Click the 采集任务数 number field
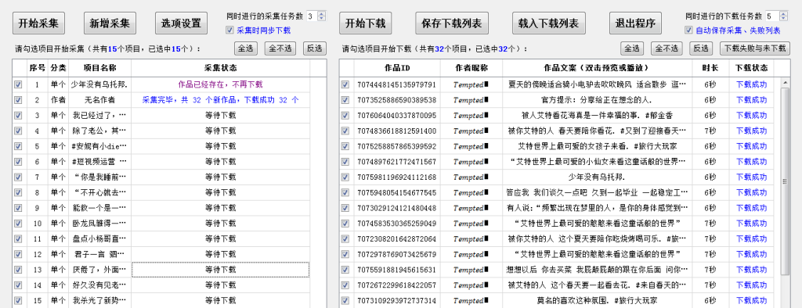 tap(312, 16)
